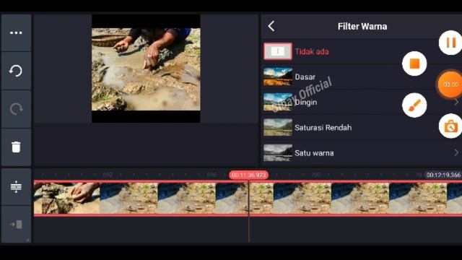Pause the screen recording
This screenshot has height=260, width=462.
click(450, 43)
